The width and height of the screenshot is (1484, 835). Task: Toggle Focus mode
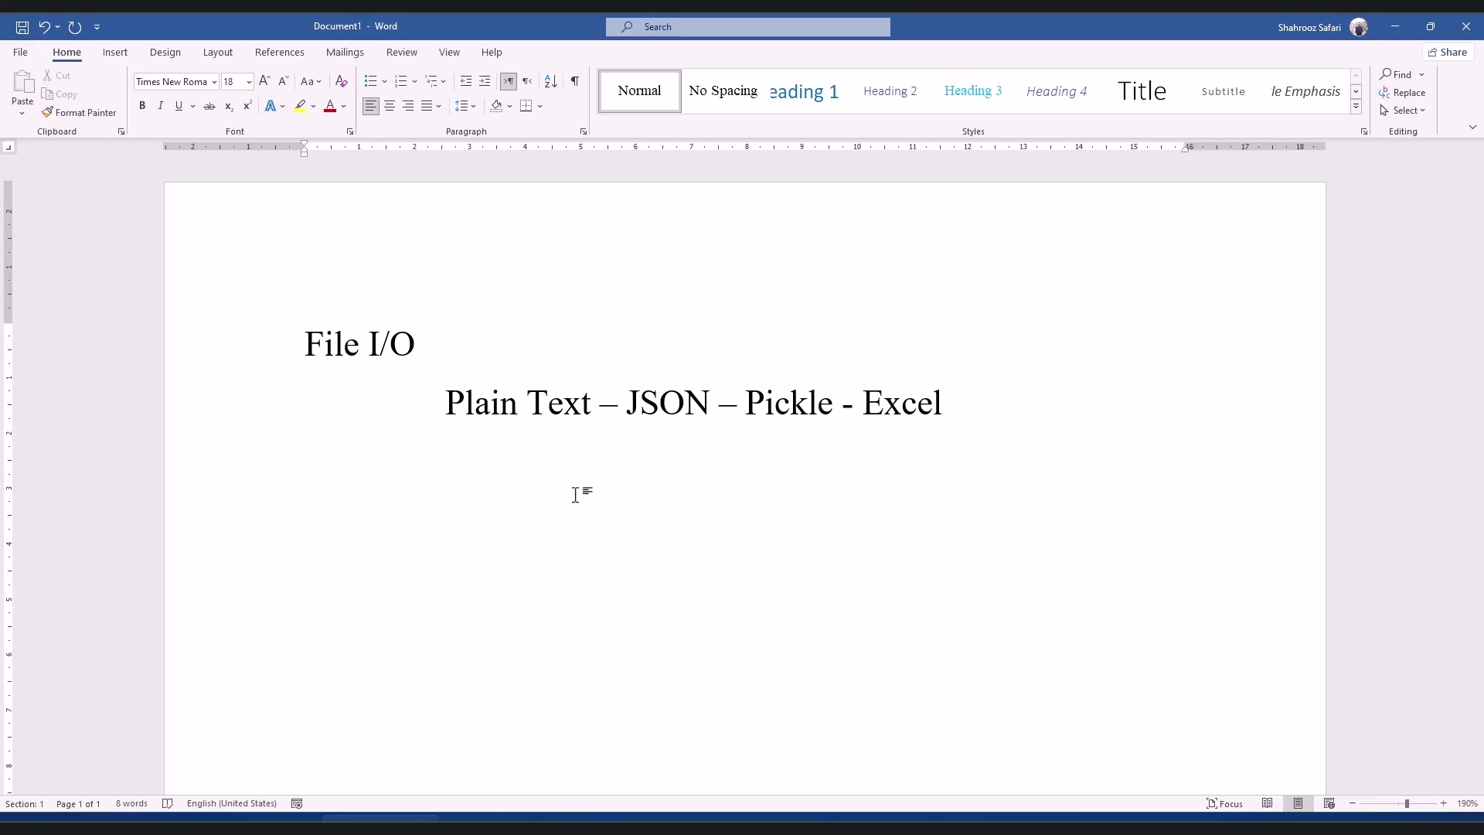(1225, 804)
